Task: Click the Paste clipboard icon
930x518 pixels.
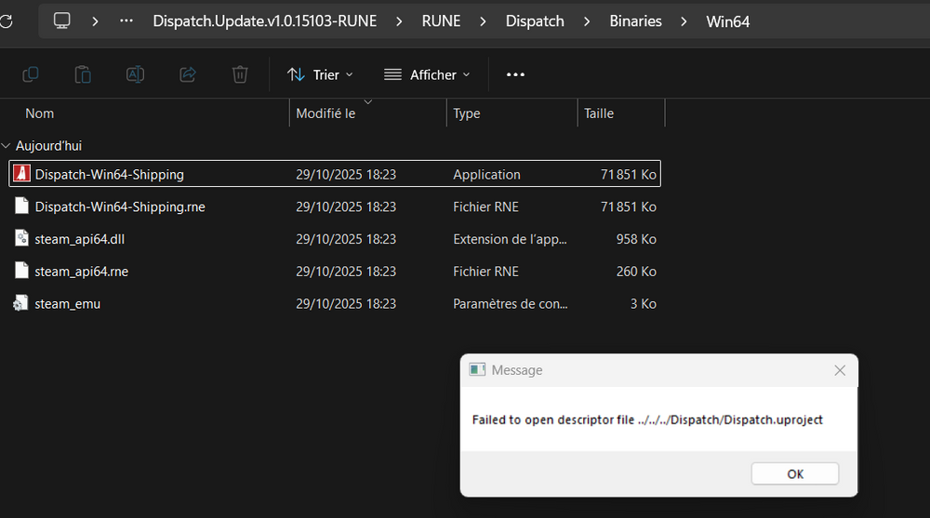Action: point(83,74)
